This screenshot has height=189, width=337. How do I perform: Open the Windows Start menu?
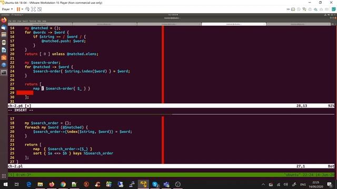point(5,184)
